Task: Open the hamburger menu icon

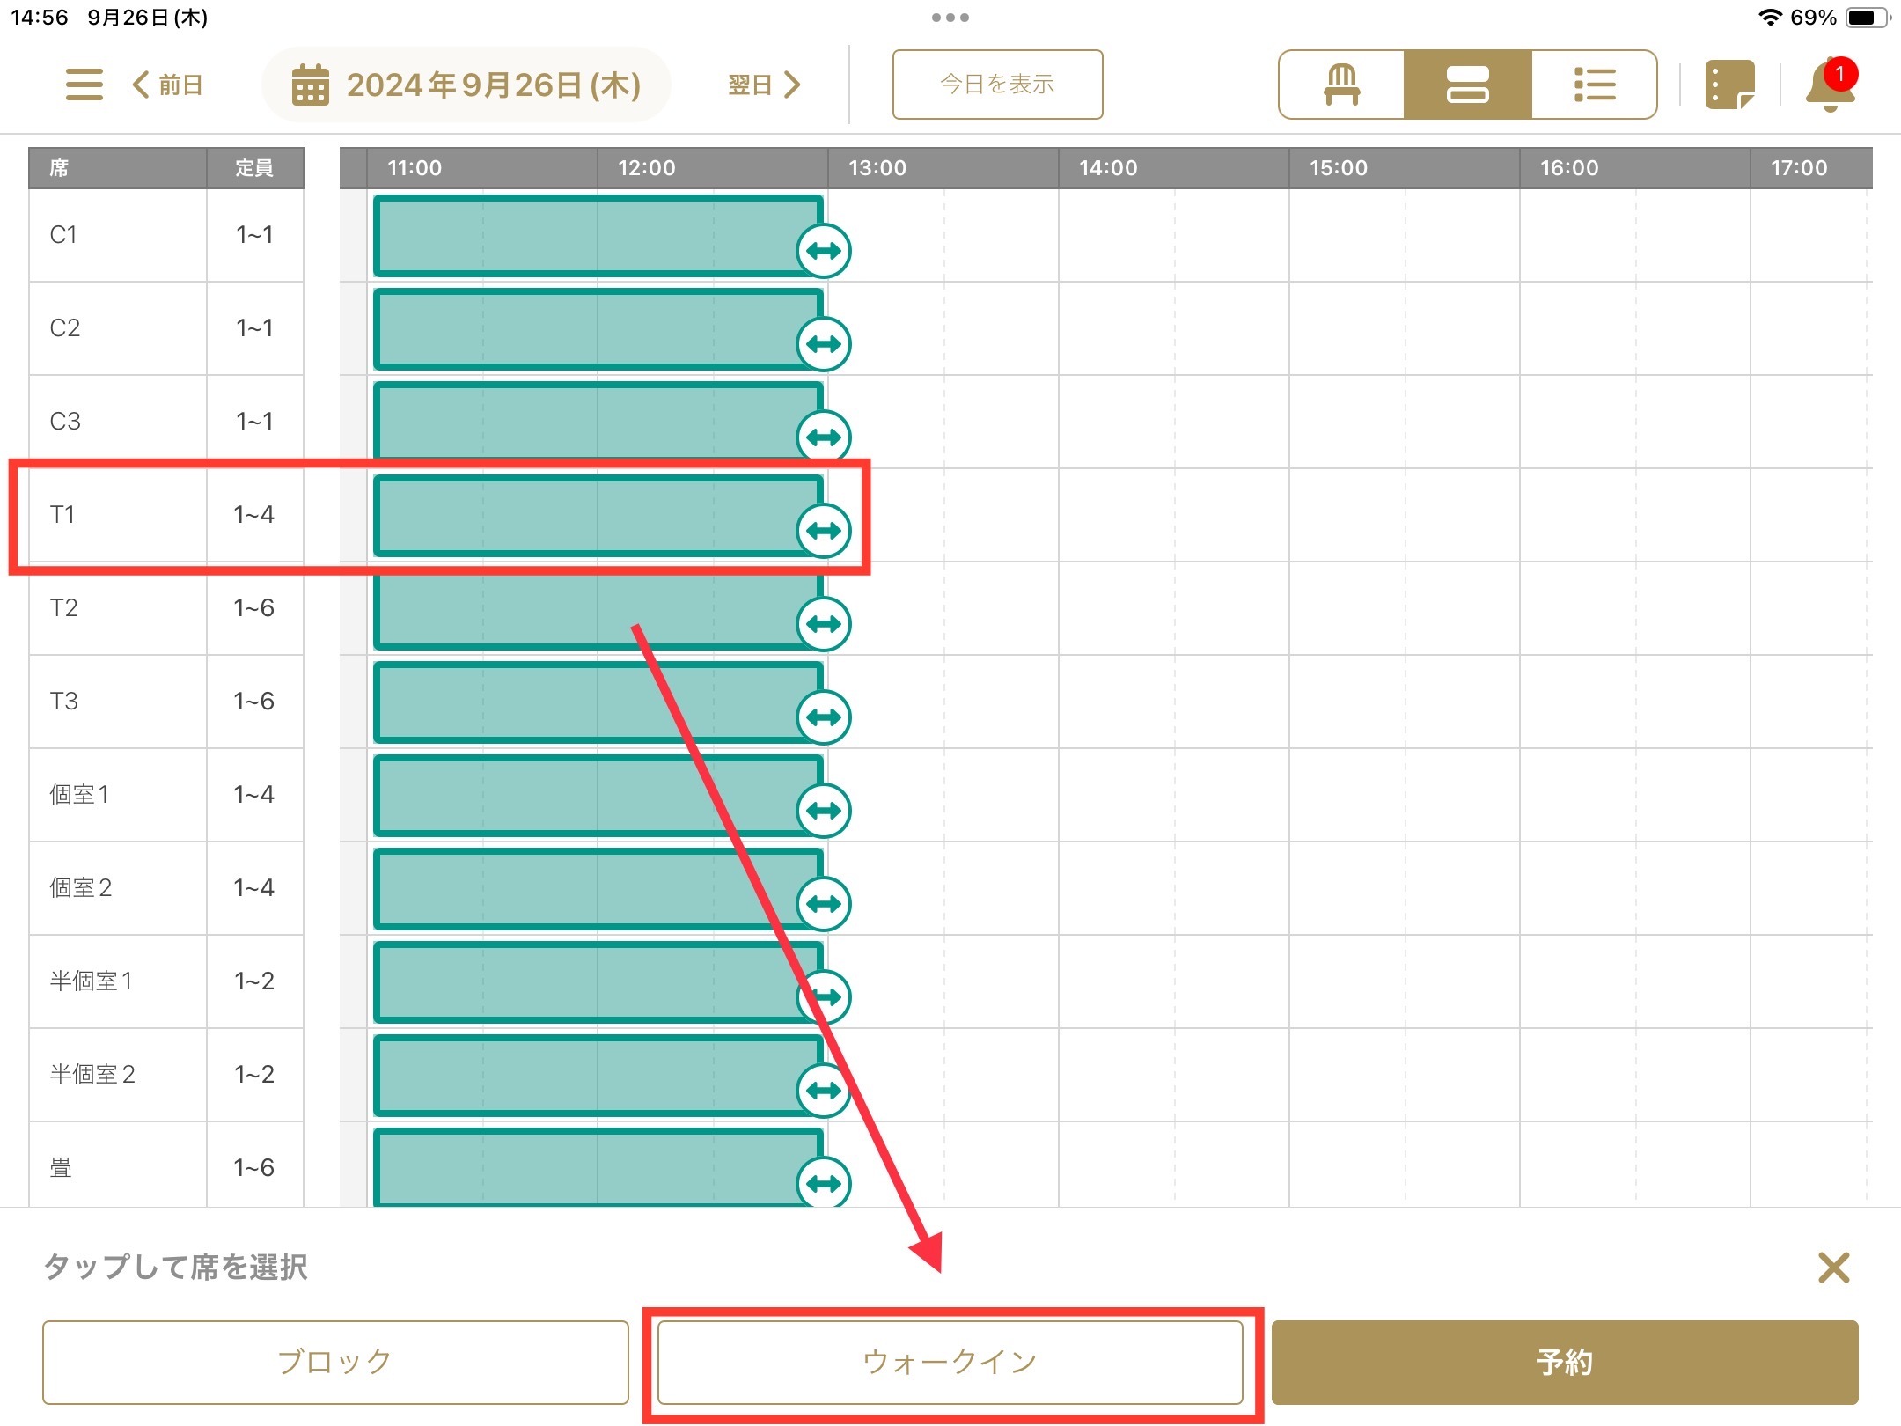Action: click(84, 85)
